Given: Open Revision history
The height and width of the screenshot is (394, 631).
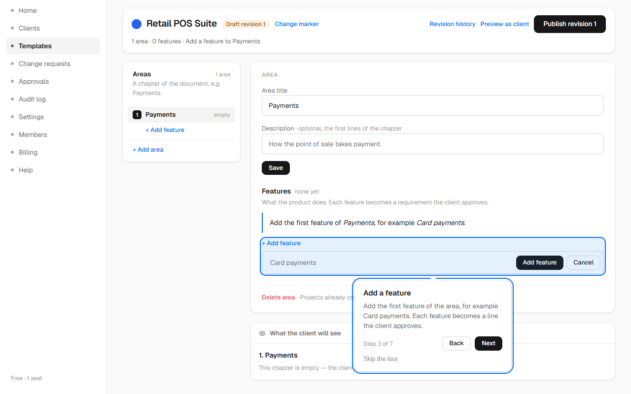Looking at the screenshot, I should (452, 24).
